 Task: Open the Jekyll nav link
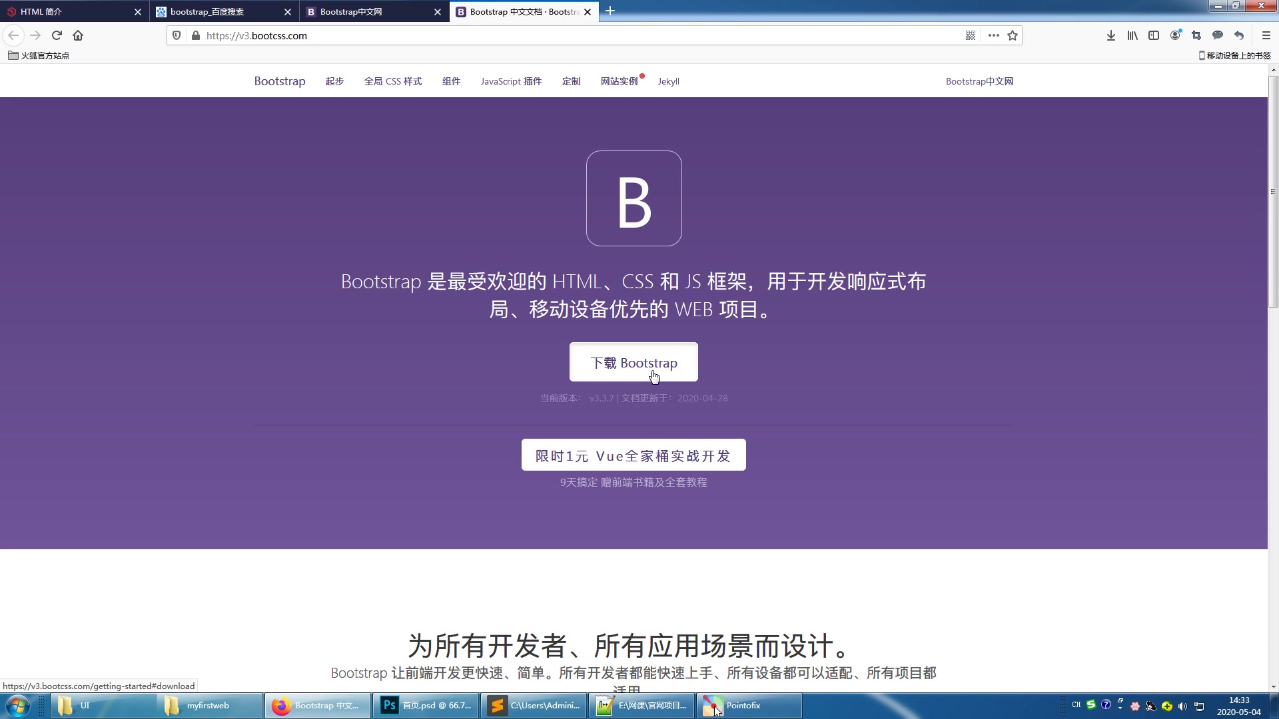[668, 81]
